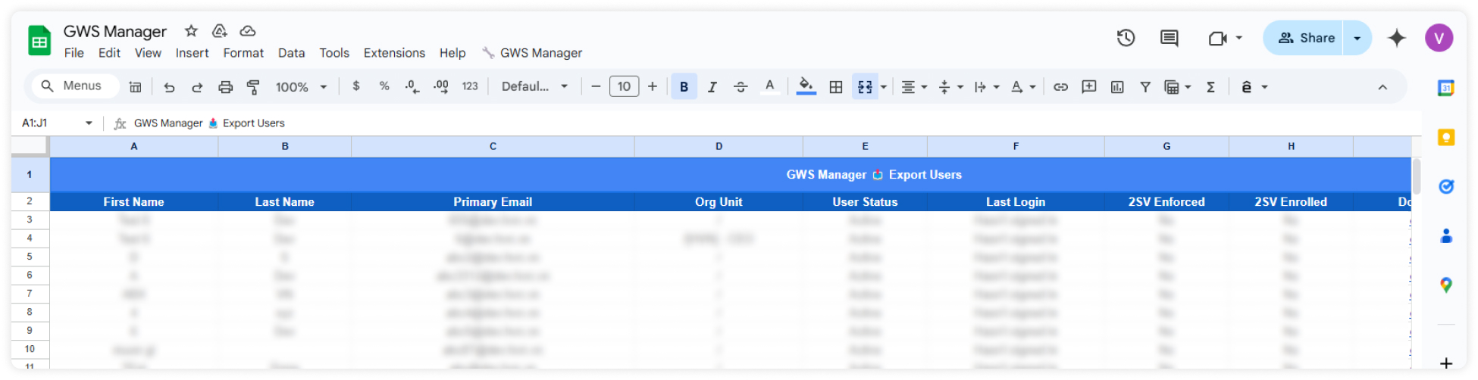Print the spreadsheet
This screenshot has width=1478, height=380.
(x=225, y=87)
